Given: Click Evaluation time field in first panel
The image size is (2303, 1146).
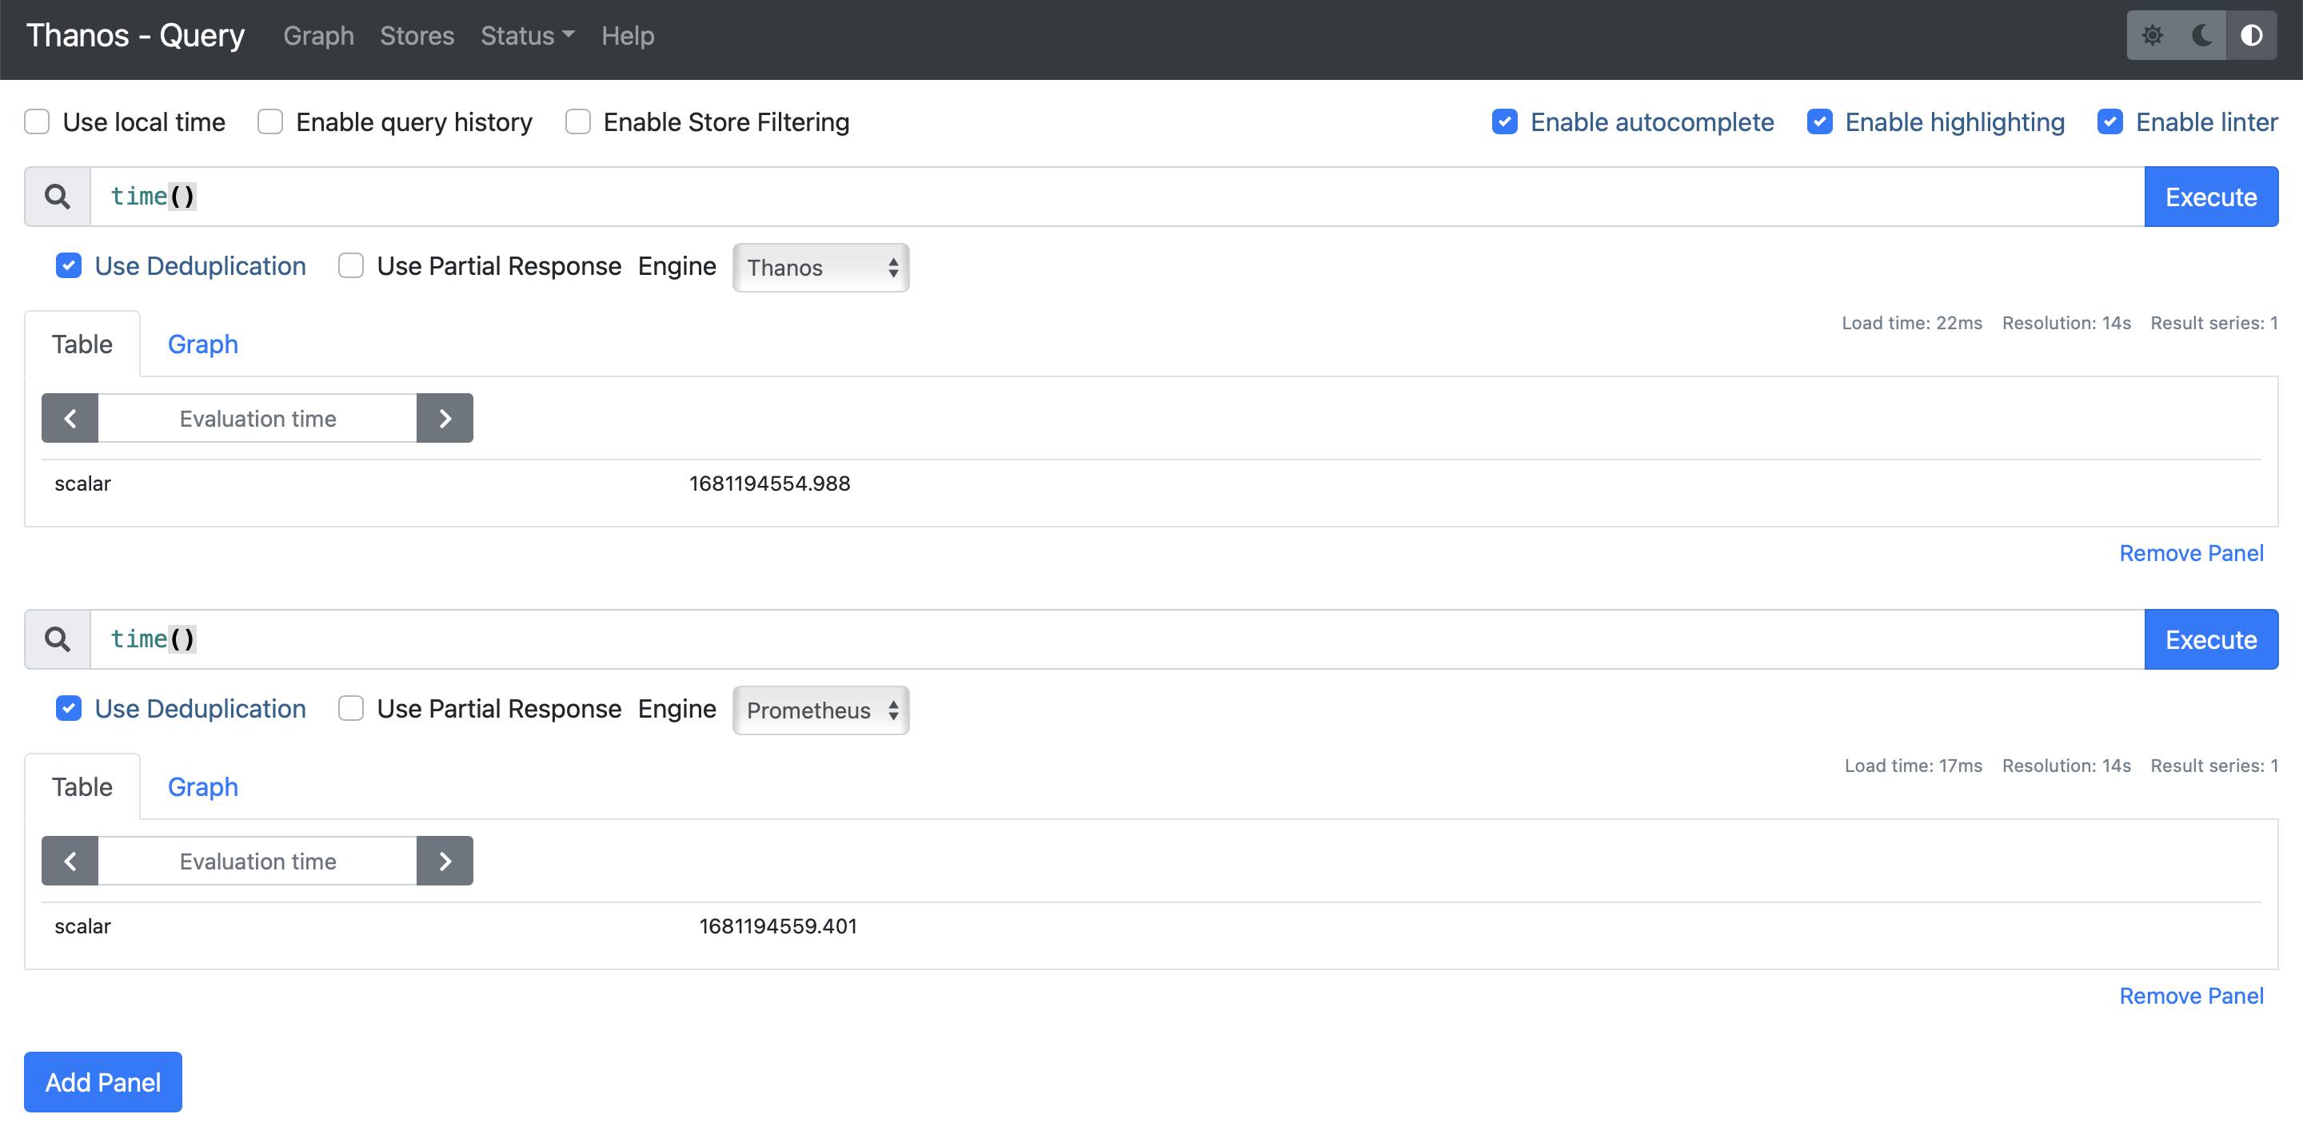Looking at the screenshot, I should pyautogui.click(x=257, y=418).
